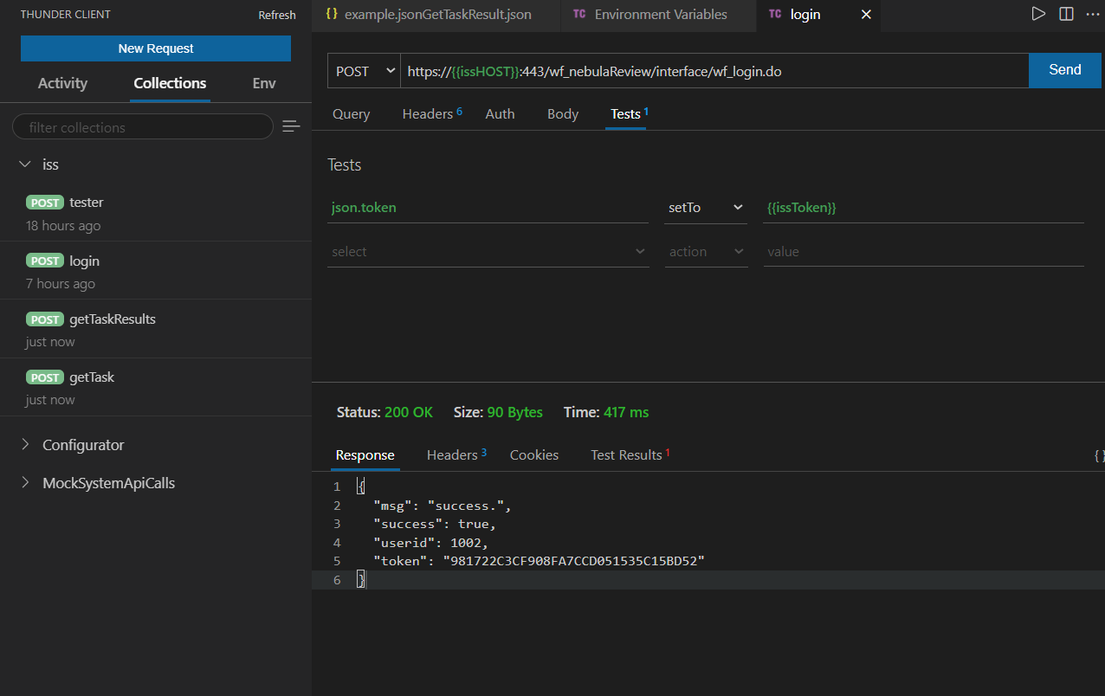Viewport: 1105px width, 696px height.
Task: Click the braces format icon above the response
Action: pos(1098,454)
